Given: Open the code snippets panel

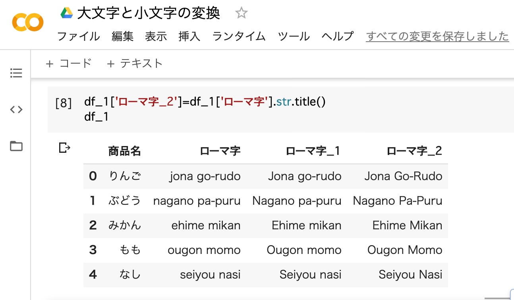Looking at the screenshot, I should click(15, 110).
